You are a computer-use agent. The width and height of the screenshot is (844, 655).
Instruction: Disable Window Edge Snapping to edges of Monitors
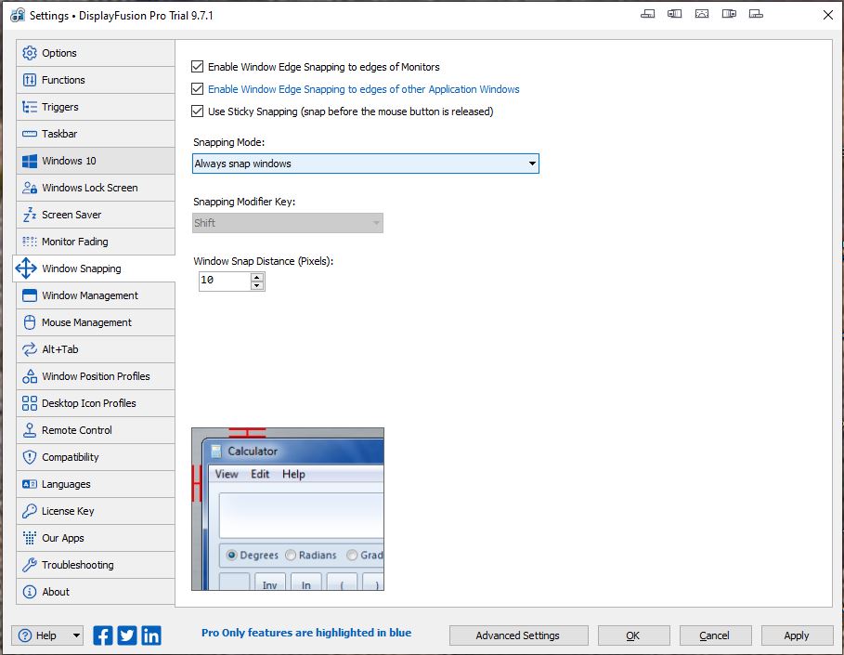[x=197, y=67]
